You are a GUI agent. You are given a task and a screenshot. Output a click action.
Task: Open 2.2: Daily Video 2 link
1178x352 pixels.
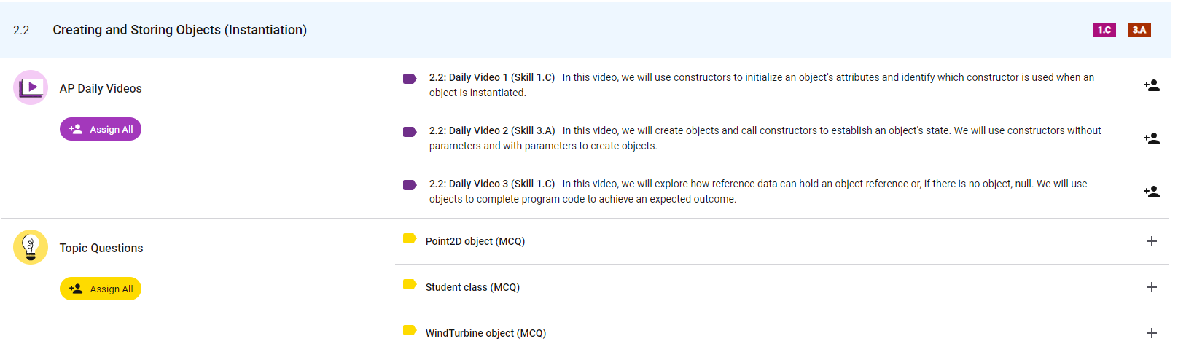coord(492,130)
